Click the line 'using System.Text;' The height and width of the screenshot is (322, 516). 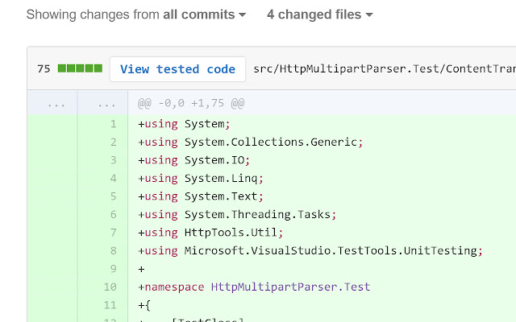pyautogui.click(x=201, y=196)
